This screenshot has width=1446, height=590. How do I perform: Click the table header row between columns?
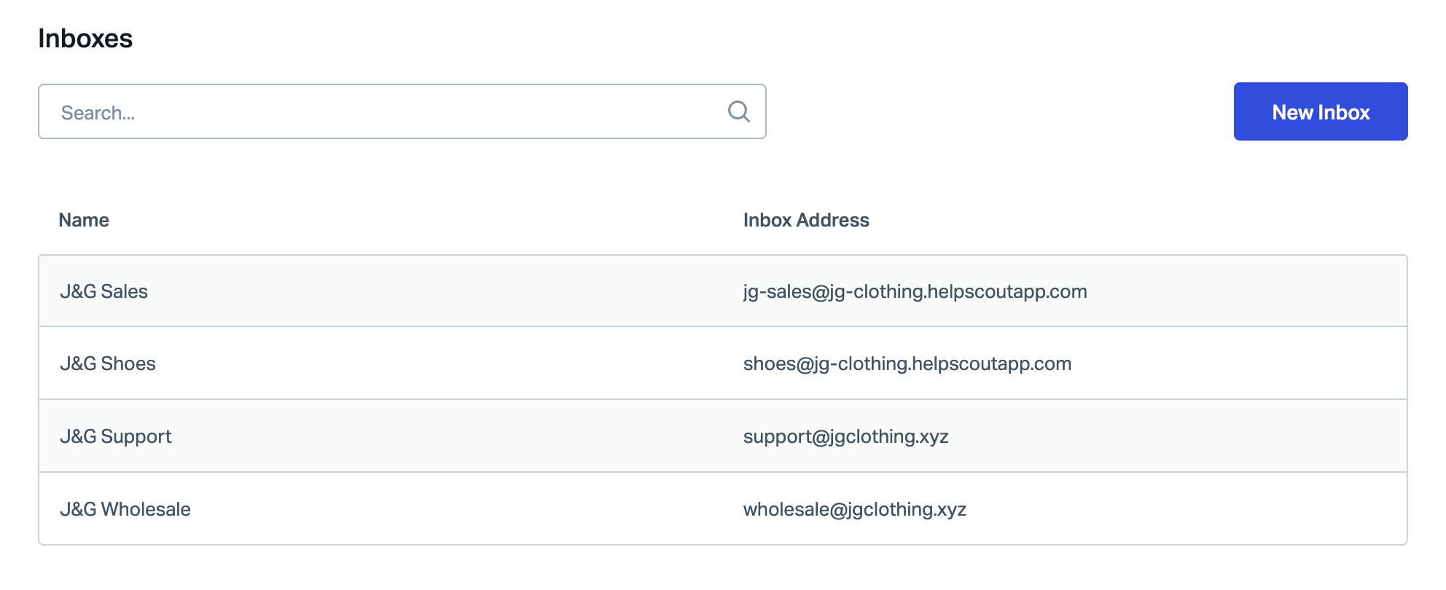coord(437,220)
